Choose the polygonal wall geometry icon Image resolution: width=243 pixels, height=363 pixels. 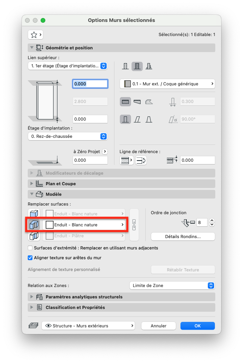coord(149,102)
